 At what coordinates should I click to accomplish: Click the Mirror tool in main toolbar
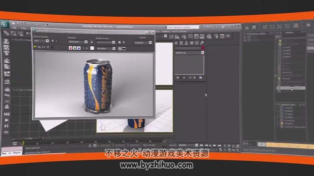171,36
